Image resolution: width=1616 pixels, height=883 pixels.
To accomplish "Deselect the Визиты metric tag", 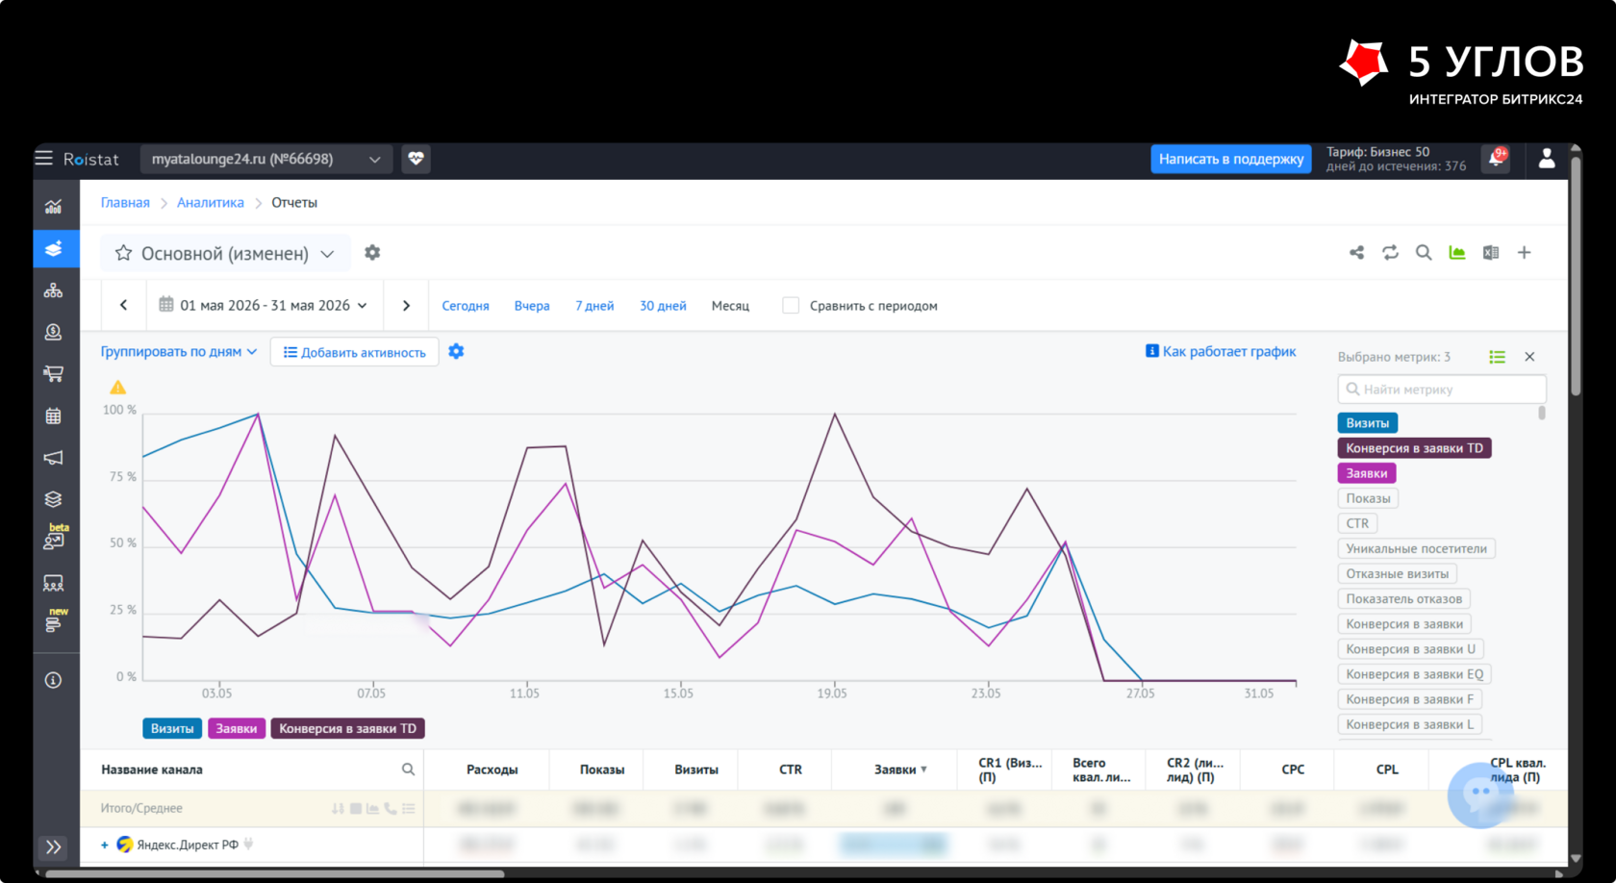I will [x=1367, y=423].
